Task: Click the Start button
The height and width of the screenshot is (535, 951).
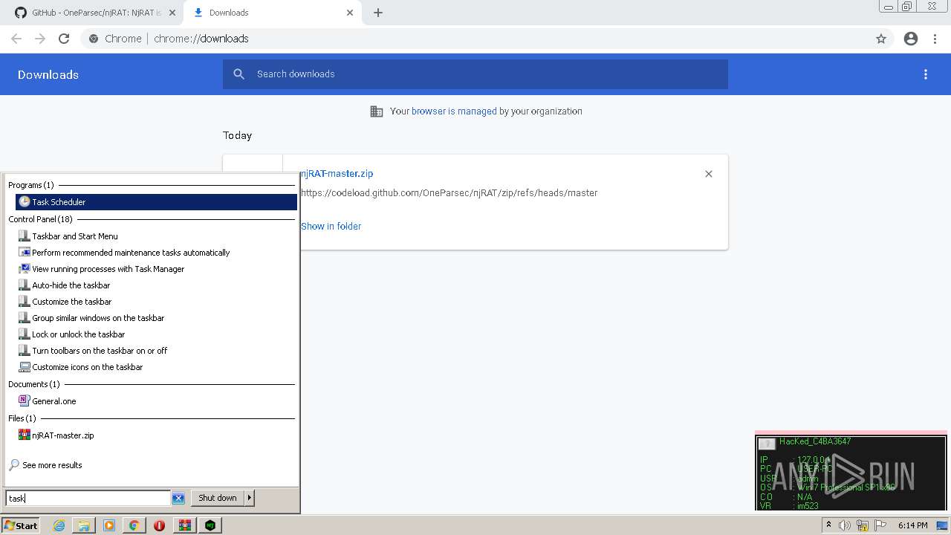Action: (x=21, y=525)
